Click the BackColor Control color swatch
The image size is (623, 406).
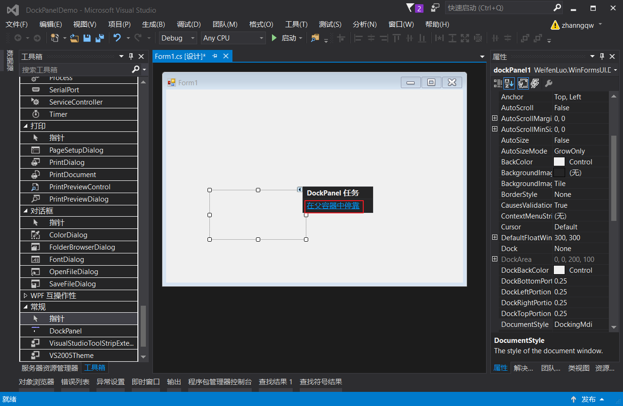pos(559,162)
